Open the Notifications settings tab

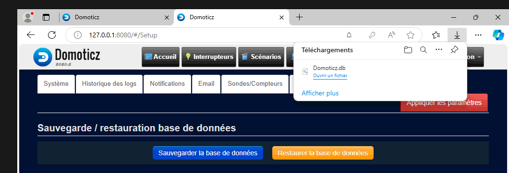(x=167, y=84)
